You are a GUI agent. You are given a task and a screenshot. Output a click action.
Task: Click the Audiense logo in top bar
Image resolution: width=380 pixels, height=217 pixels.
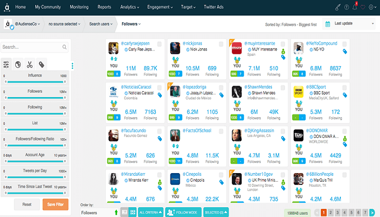click(7, 8)
